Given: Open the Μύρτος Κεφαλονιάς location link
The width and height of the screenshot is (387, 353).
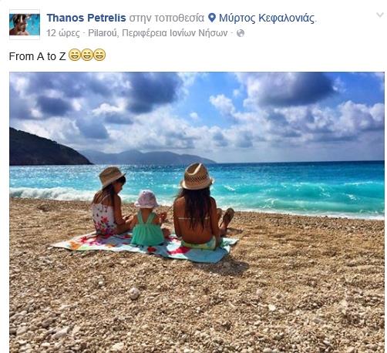Looking at the screenshot, I should tap(267, 18).
